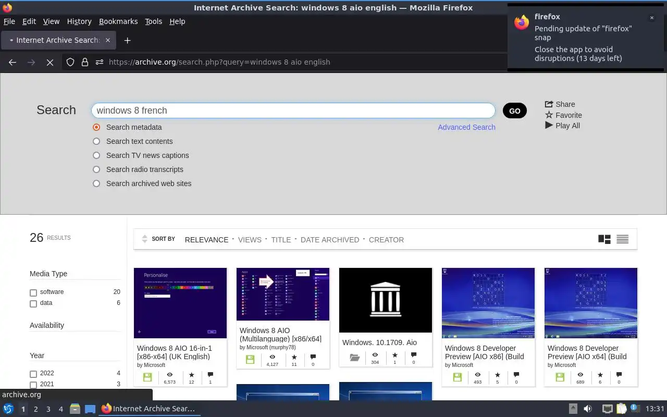Dismiss the firefox snap update notification
Viewport: 667px width, 417px height.
coord(651,18)
